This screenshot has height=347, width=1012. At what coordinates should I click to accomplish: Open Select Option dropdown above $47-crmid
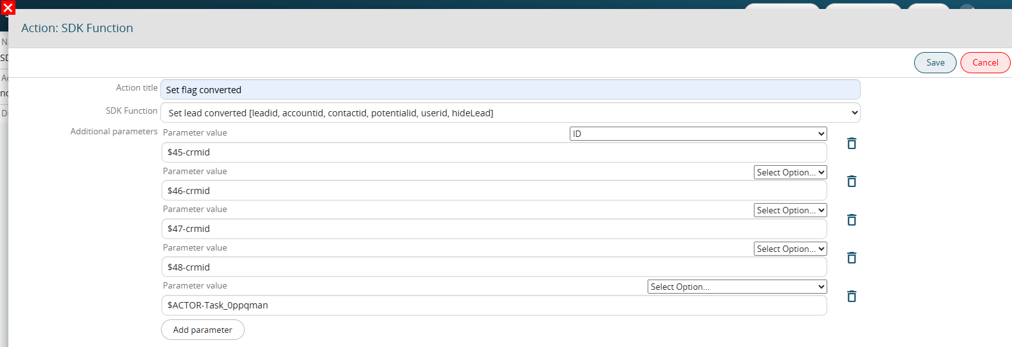pos(791,210)
